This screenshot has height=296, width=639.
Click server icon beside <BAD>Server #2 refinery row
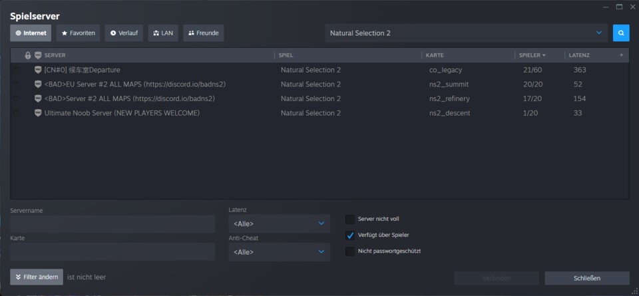pyautogui.click(x=38, y=98)
